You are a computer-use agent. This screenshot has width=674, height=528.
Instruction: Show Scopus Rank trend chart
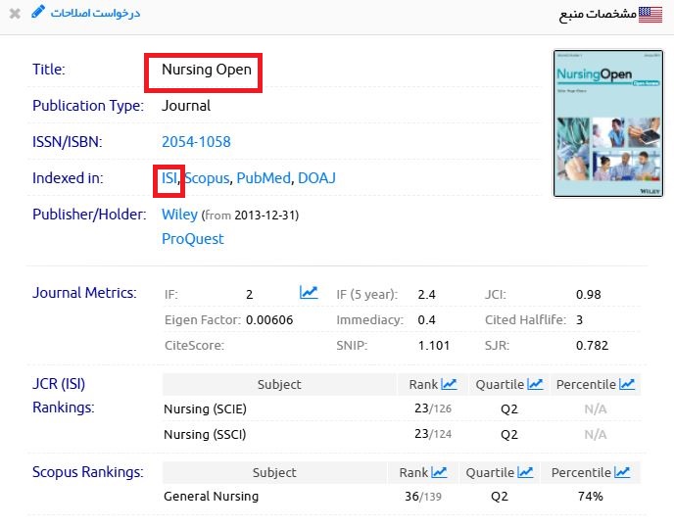440,473
